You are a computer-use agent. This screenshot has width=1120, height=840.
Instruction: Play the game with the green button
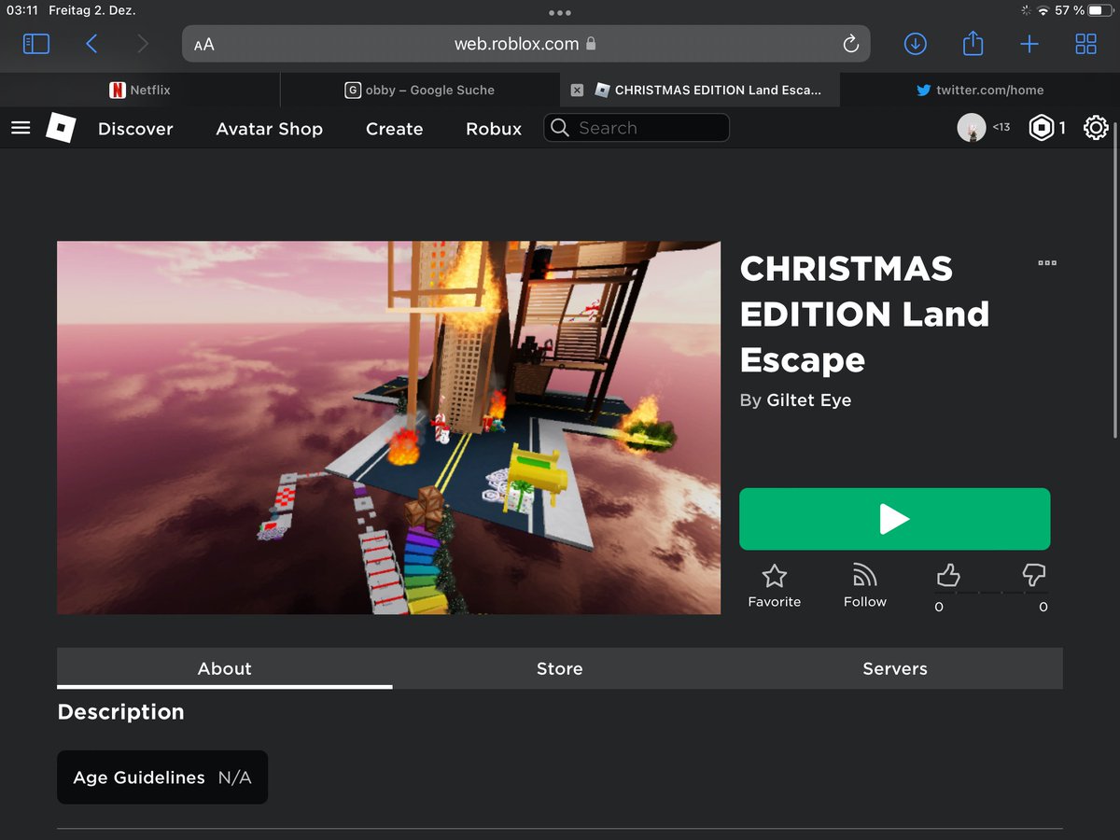(895, 519)
